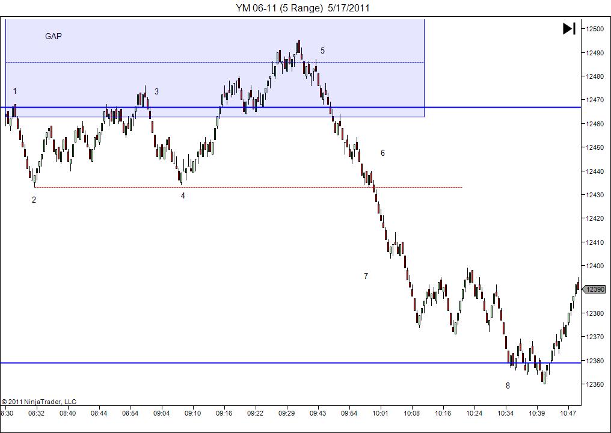Click the 09:29 time axis label

(x=287, y=413)
